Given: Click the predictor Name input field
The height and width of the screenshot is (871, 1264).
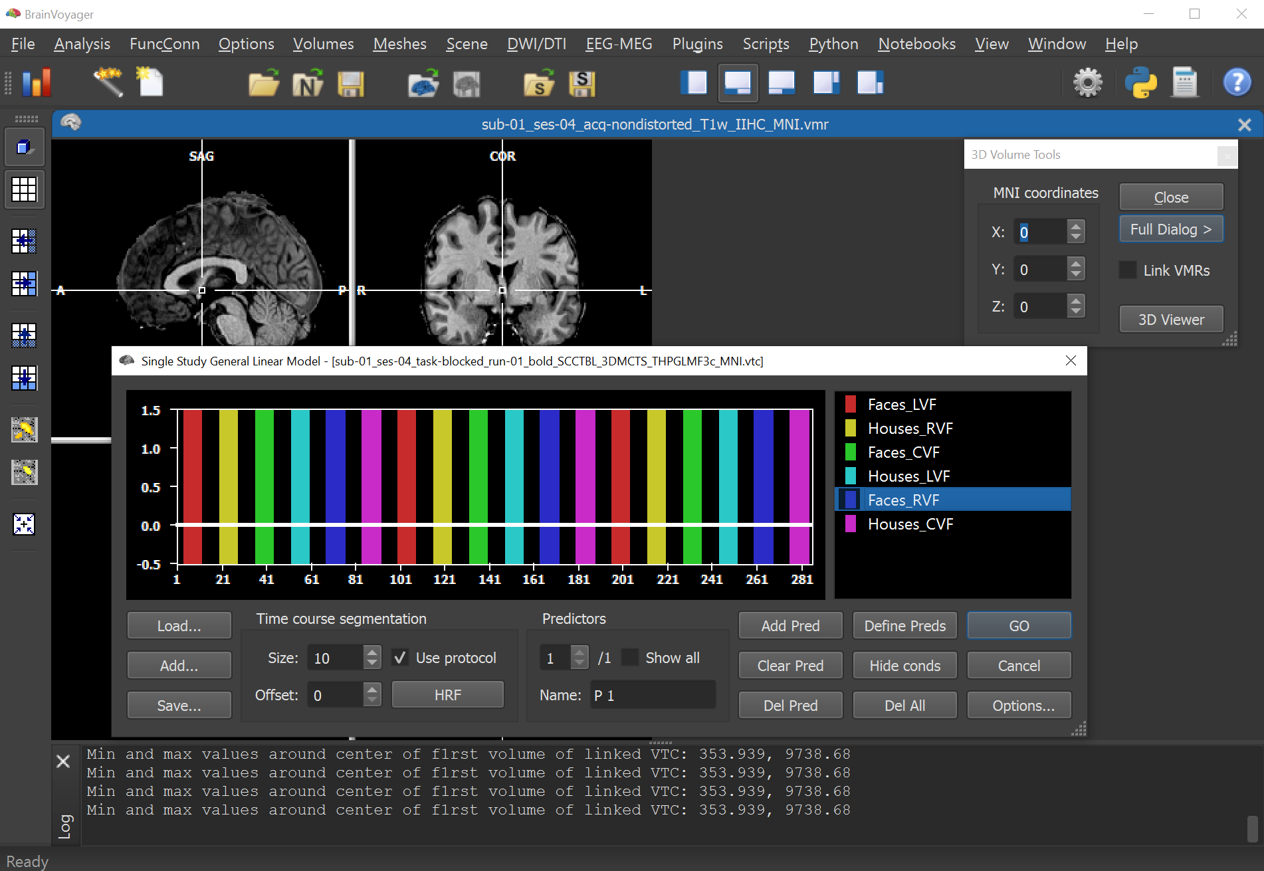Looking at the screenshot, I should 653,695.
